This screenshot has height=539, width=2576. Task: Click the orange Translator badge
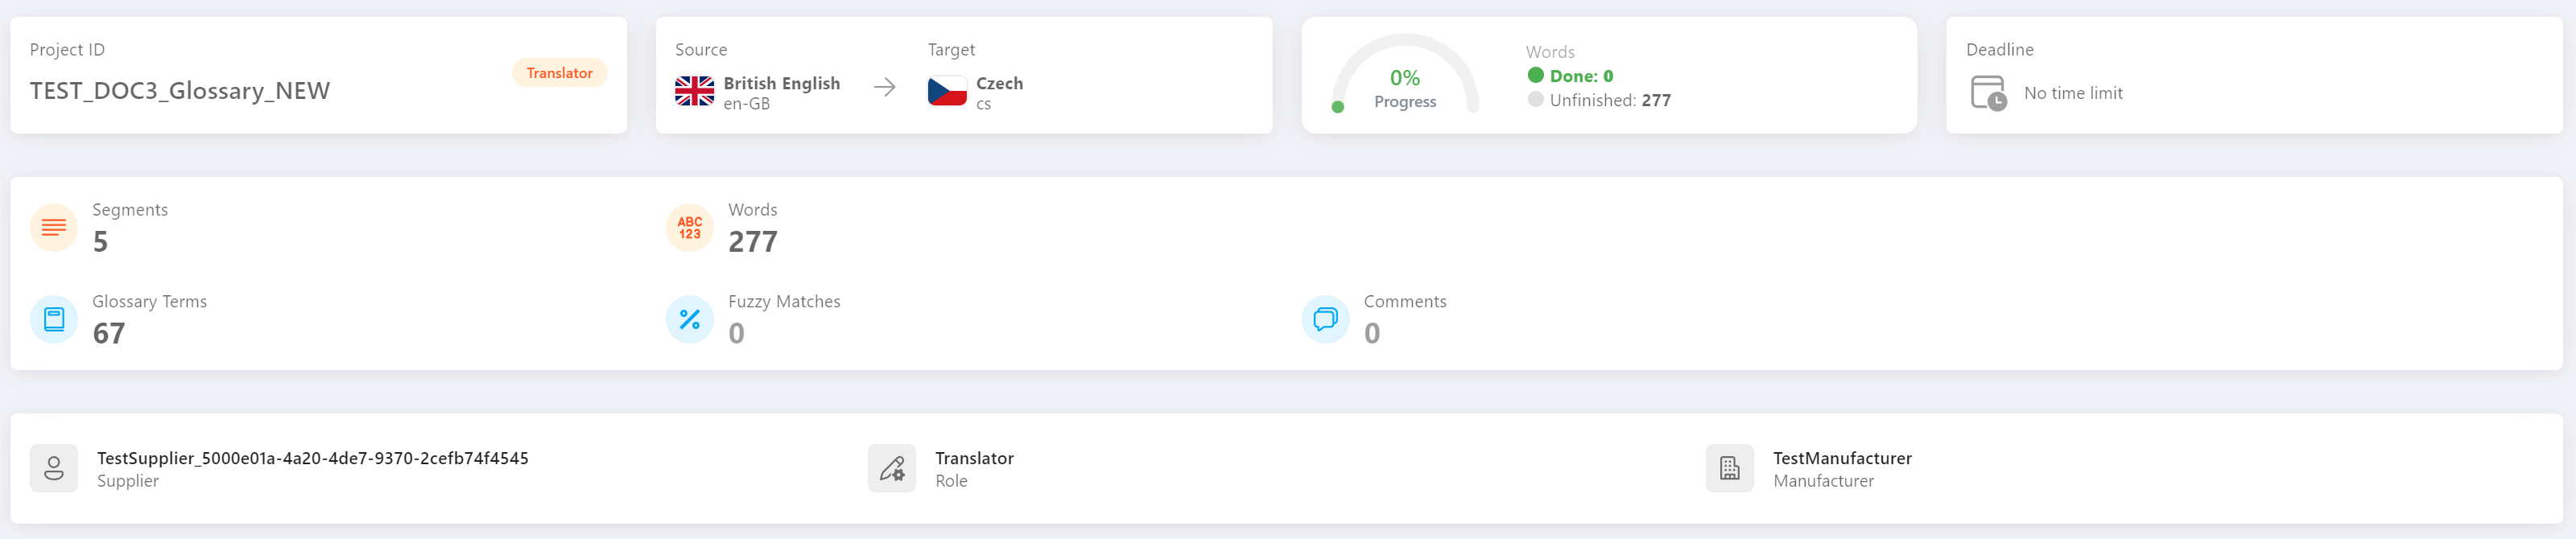pos(559,73)
